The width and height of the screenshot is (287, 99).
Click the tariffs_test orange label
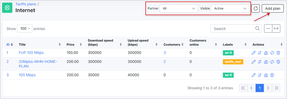[x=233, y=62]
